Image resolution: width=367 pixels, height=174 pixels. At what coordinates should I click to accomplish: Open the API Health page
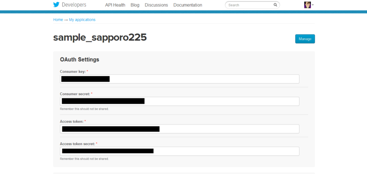(x=115, y=5)
